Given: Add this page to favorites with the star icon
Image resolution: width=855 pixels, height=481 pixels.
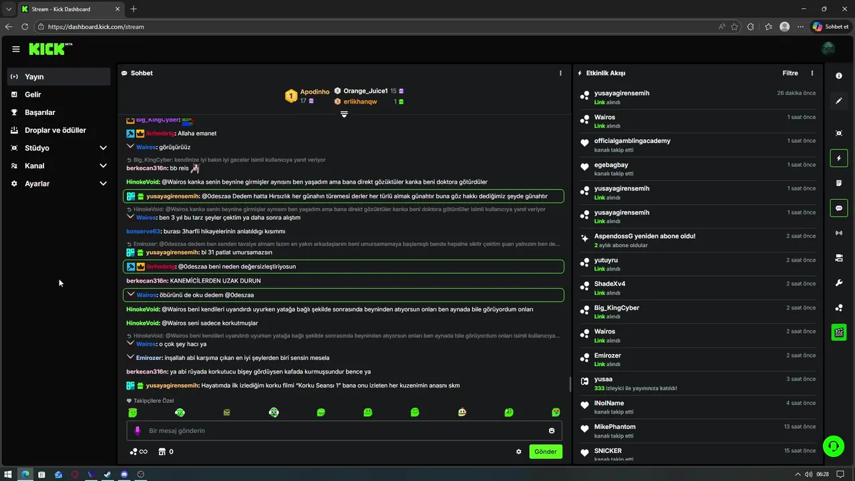Looking at the screenshot, I should click(735, 27).
